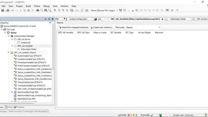This screenshot has height=117, width=208.
Task: Click the Save project toolbar icon
Action: click(x=3, y=10)
